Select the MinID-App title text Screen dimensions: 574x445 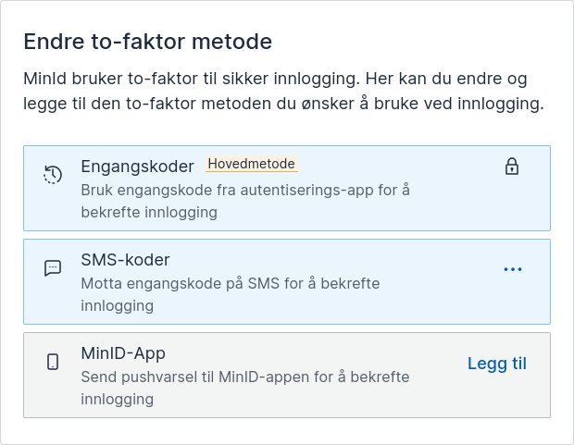coord(123,352)
